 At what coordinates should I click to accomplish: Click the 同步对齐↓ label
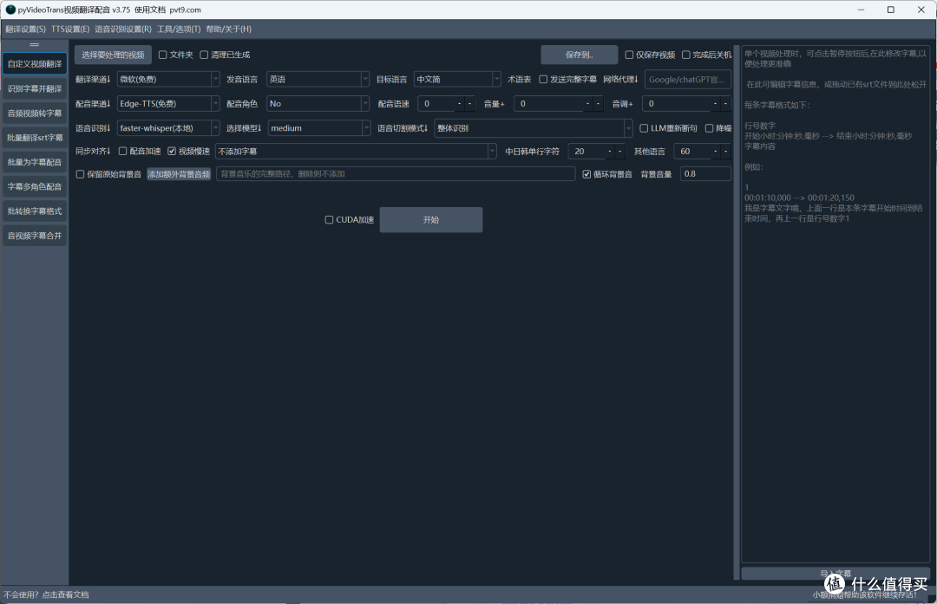(93, 151)
